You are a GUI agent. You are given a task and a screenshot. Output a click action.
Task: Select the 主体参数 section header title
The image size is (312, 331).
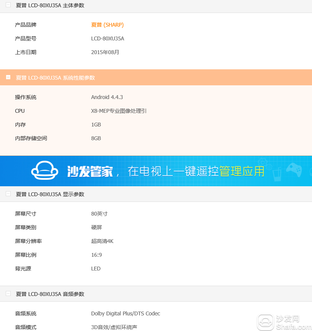coord(50,5)
